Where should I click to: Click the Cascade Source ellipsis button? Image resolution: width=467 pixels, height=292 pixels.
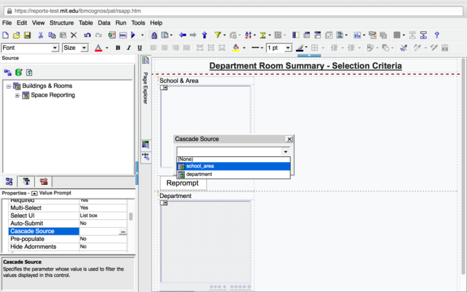pos(123,232)
